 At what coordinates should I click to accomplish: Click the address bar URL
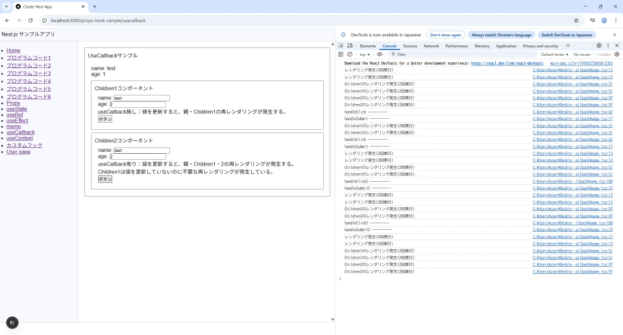coord(98,20)
